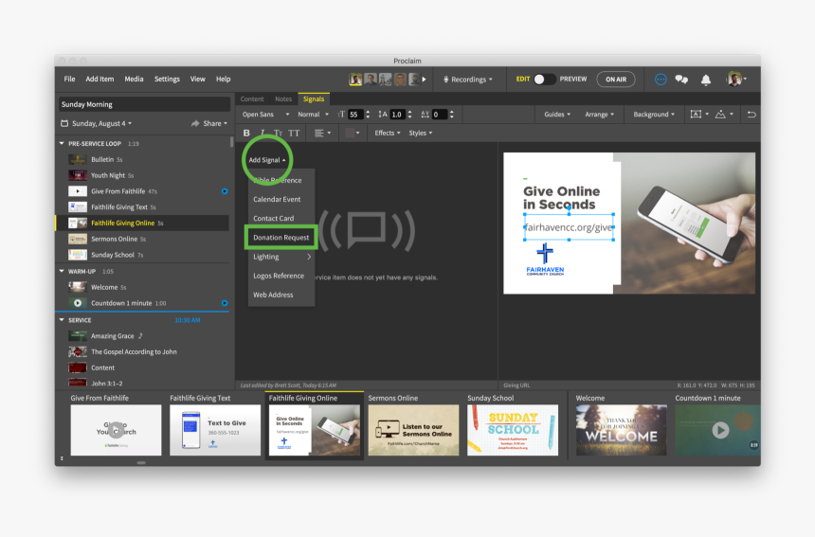Open the Media menu
The width and height of the screenshot is (815, 537).
134,79
